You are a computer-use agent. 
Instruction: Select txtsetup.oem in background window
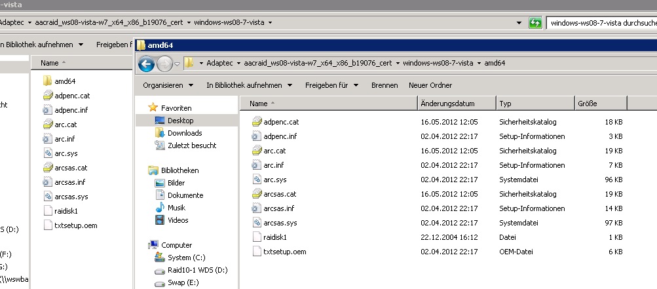(x=75, y=225)
